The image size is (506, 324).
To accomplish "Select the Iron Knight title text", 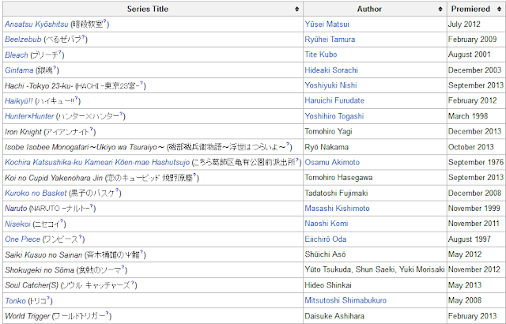I will click(23, 132).
